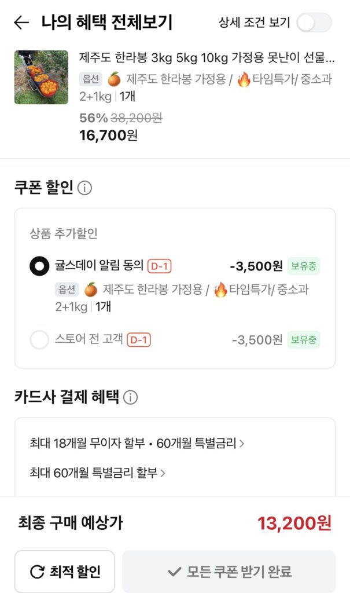This screenshot has height=593, width=350.
Task: Open the 제주도 한라봉 product title
Action: click(207, 57)
